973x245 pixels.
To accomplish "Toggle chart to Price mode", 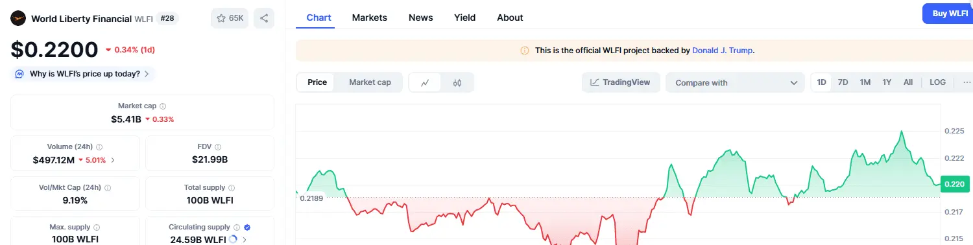I will tap(317, 82).
